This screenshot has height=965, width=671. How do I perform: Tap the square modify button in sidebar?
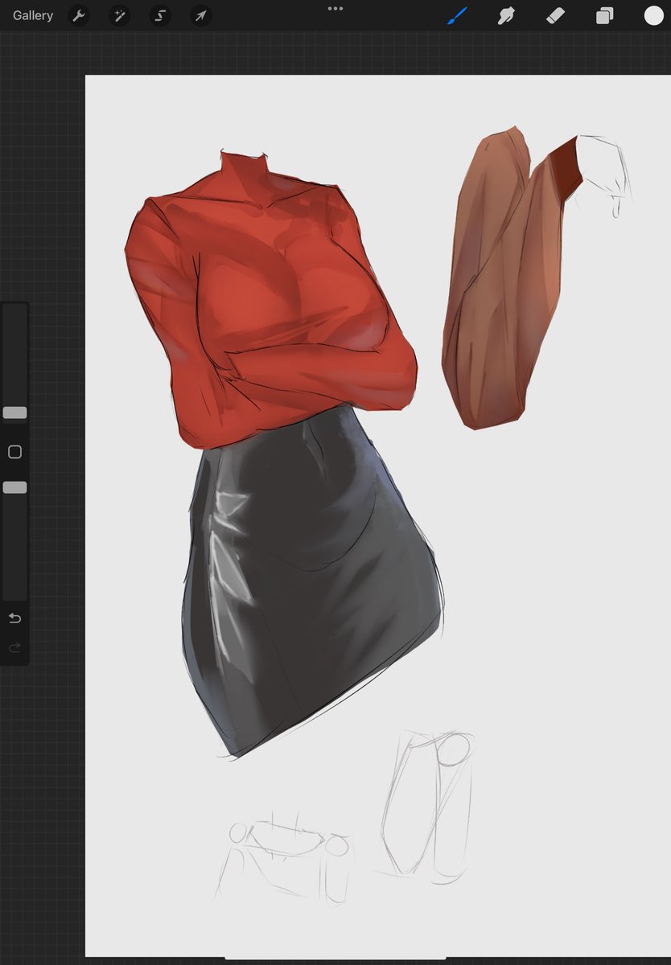(14, 452)
